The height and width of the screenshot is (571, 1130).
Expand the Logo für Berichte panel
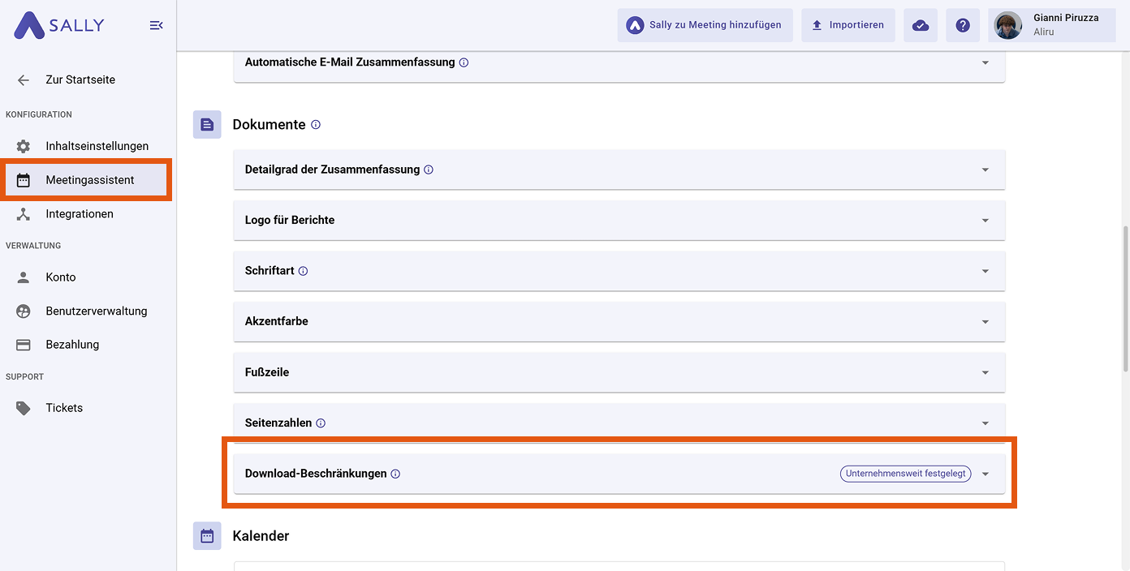985,221
